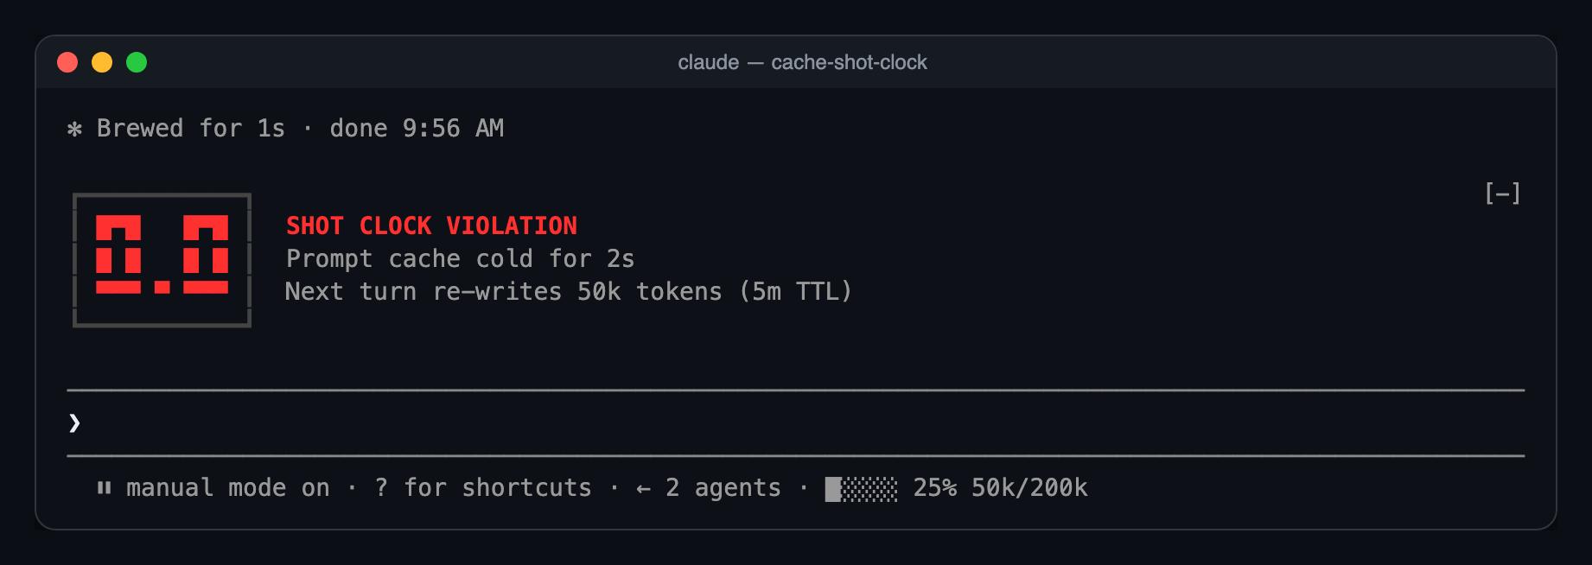Close the window with the red button
Viewport: 1592px width, 565px height.
tap(67, 62)
